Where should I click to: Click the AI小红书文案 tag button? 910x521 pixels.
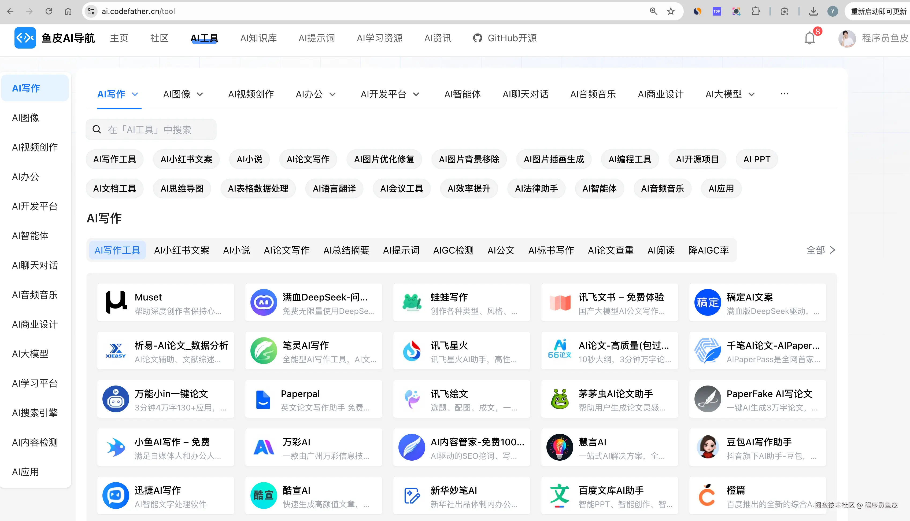tap(186, 159)
